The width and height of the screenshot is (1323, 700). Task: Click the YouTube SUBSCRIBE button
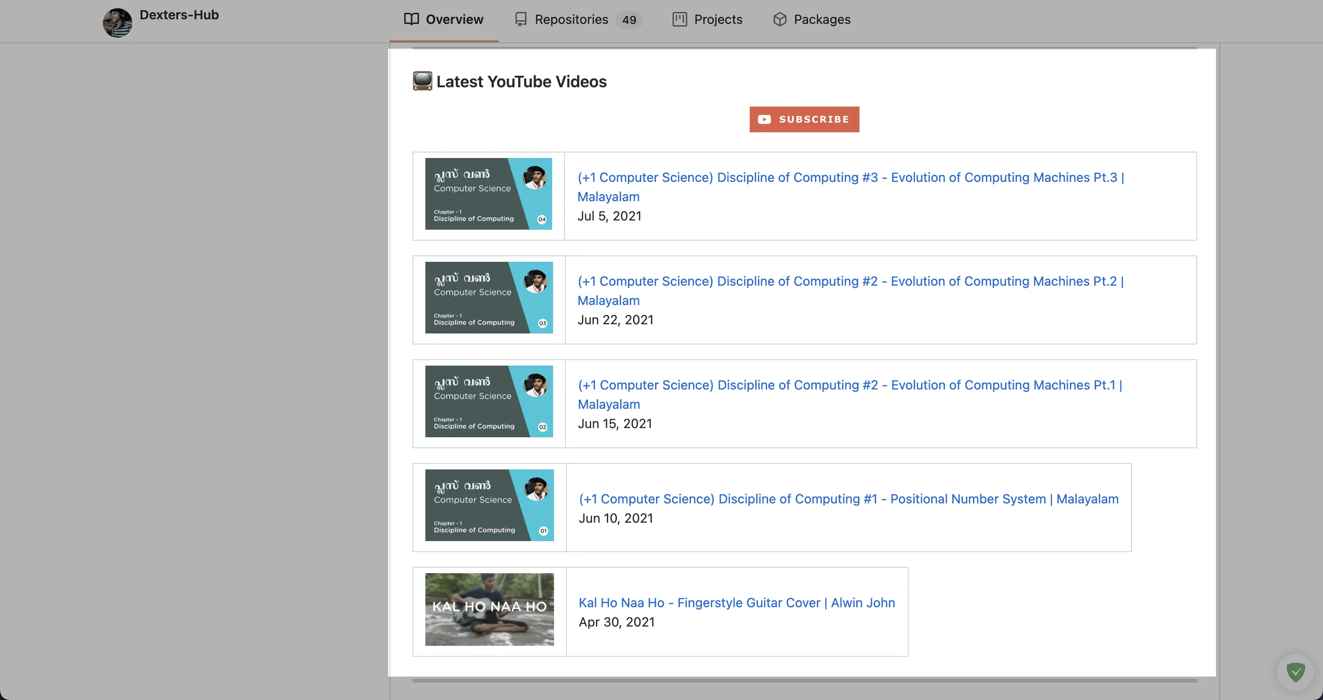point(804,119)
